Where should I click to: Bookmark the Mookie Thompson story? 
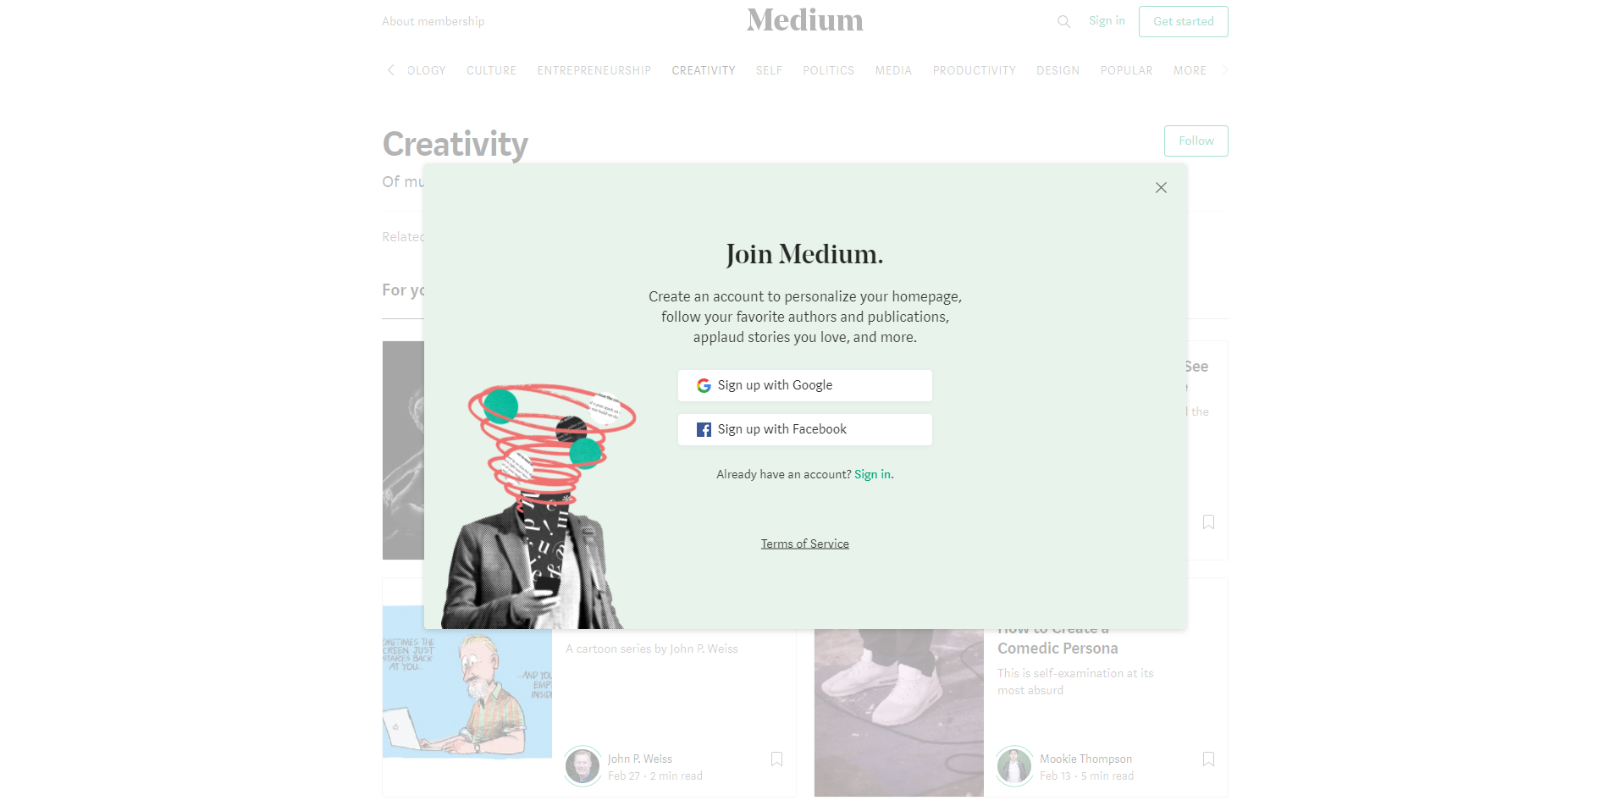point(1208,759)
